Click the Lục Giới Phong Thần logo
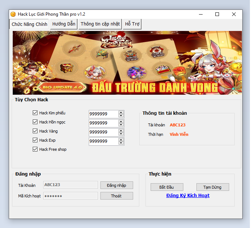The width and height of the screenshot is (251, 228). (x=116, y=41)
